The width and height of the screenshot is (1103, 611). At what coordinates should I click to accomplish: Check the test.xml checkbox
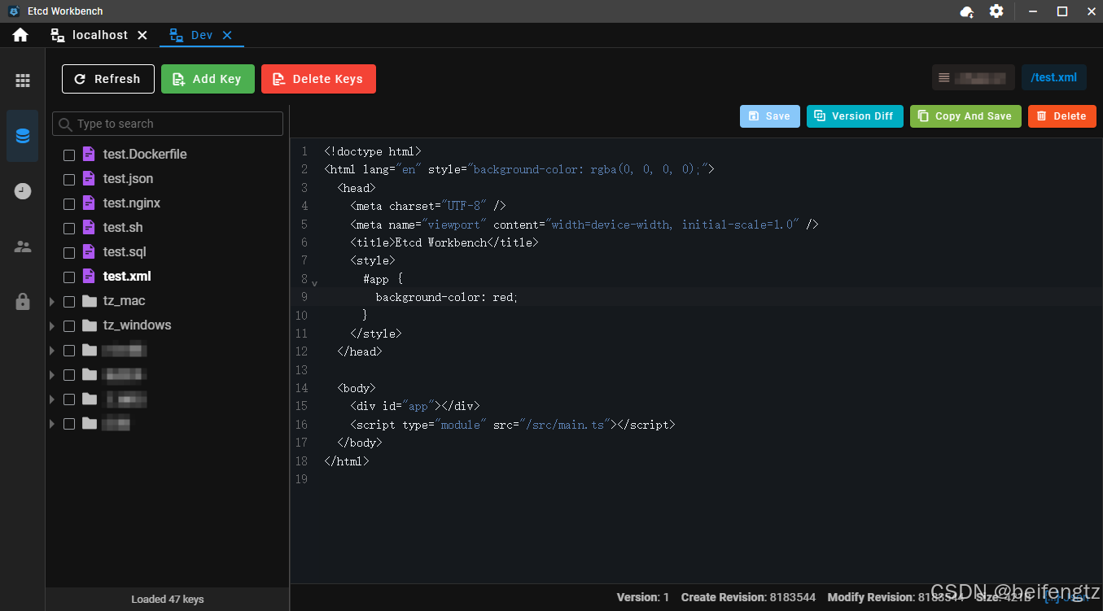pos(69,277)
